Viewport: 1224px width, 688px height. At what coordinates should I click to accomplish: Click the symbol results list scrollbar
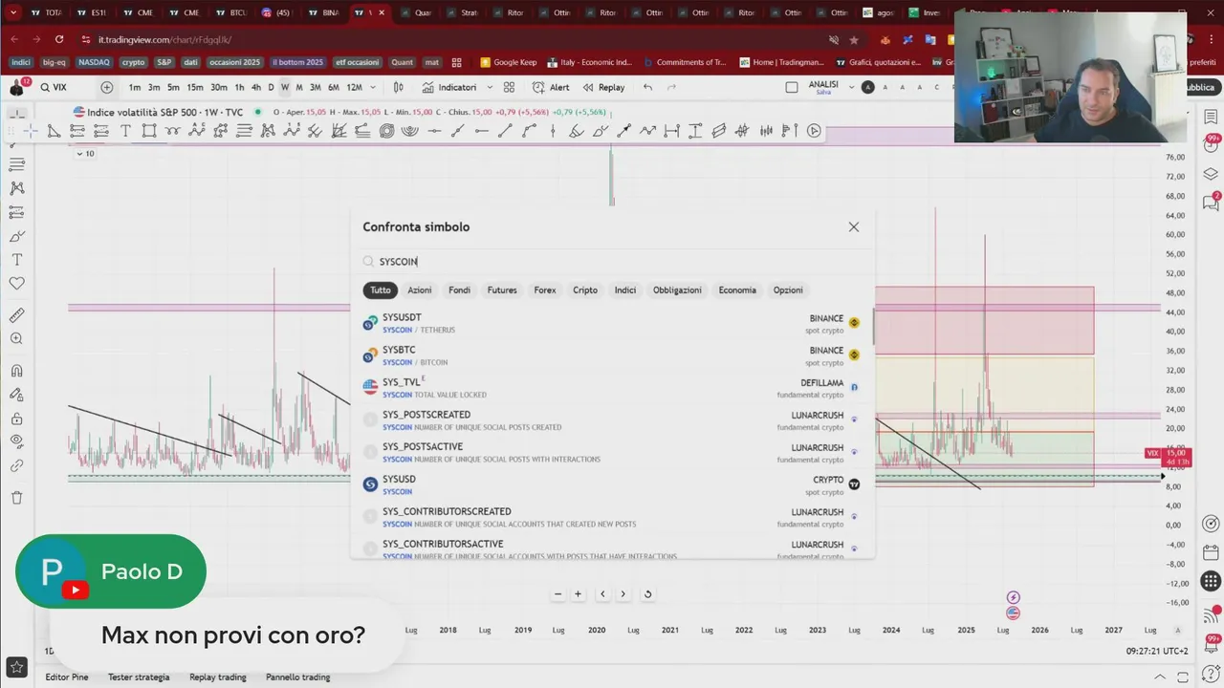tap(873, 328)
